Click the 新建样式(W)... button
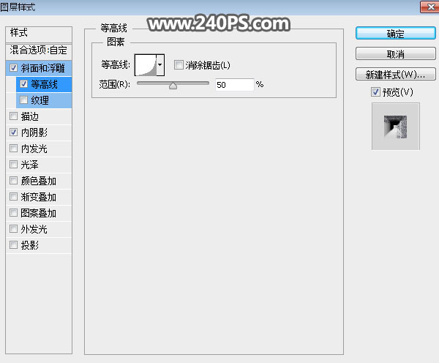This screenshot has width=439, height=363. coord(396,75)
